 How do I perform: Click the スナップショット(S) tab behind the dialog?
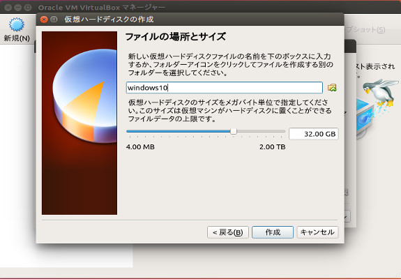(365, 30)
